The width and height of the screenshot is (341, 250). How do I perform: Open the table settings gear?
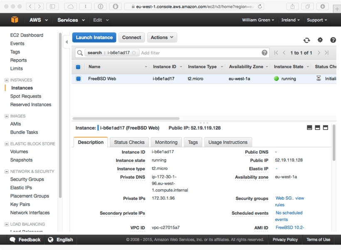320,40
